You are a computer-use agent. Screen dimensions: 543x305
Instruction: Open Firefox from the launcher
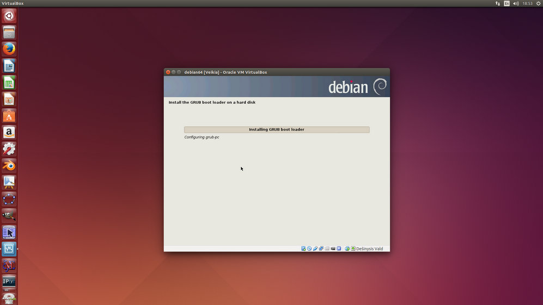point(9,49)
